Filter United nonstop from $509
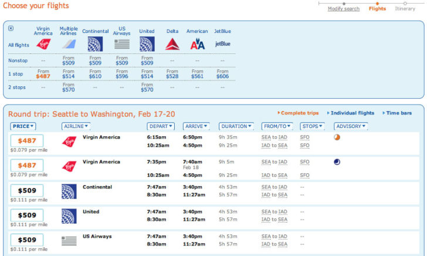The height and width of the screenshot is (256, 427). tap(147, 60)
